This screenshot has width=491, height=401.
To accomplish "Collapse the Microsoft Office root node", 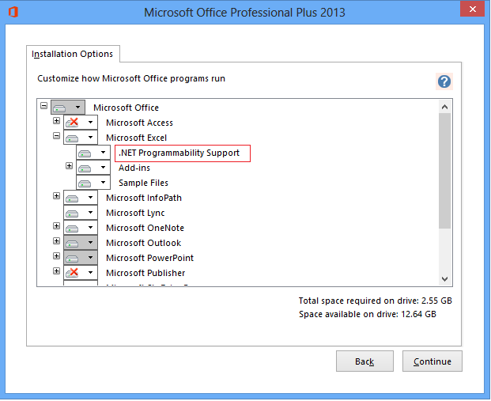I will (x=43, y=105).
